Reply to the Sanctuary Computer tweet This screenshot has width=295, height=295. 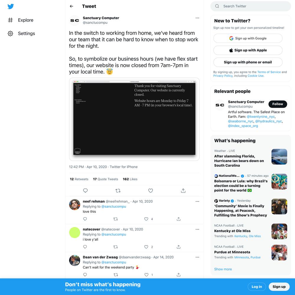coord(85,191)
